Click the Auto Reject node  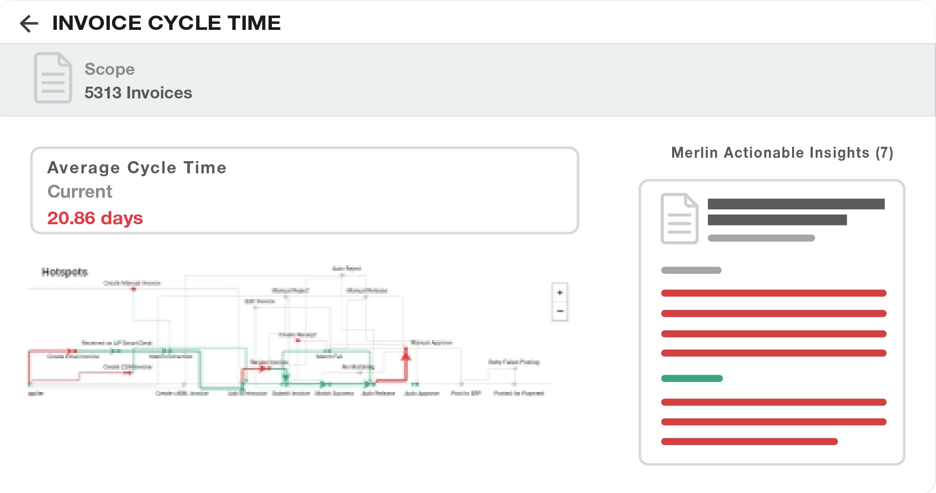(x=343, y=275)
